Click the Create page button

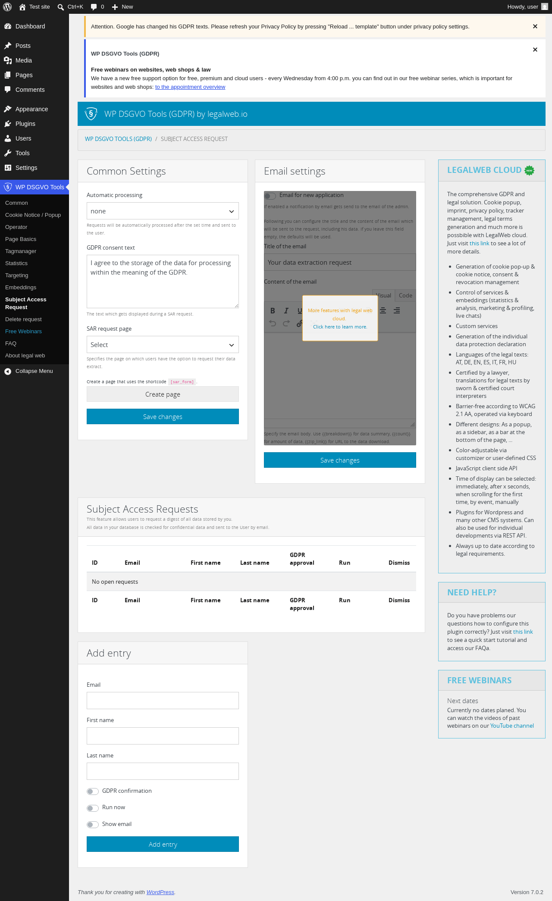coord(163,394)
